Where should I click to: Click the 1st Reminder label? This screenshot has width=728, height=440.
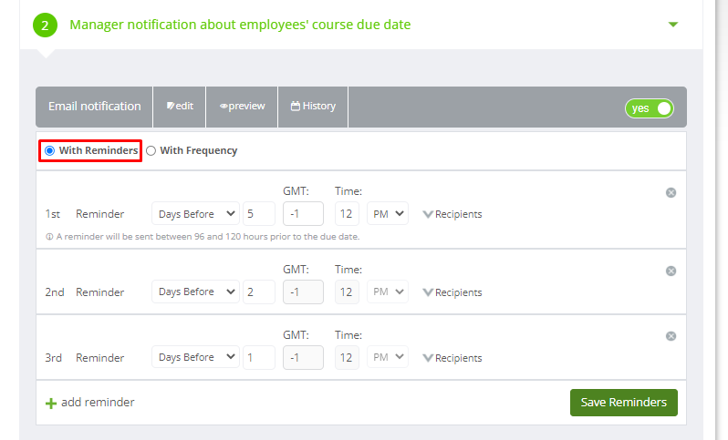coord(85,214)
